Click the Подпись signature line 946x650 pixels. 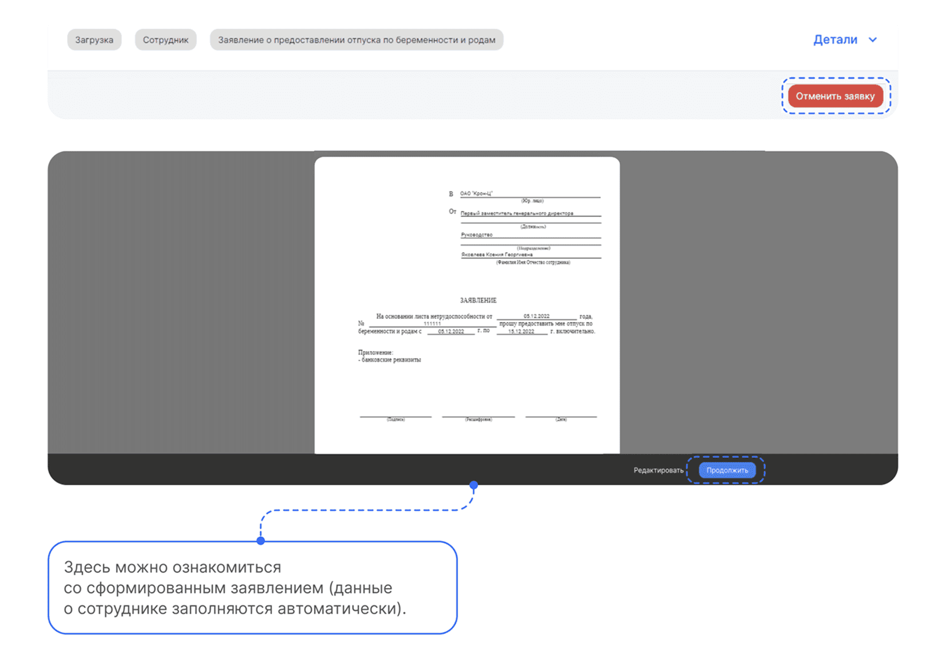click(x=395, y=417)
